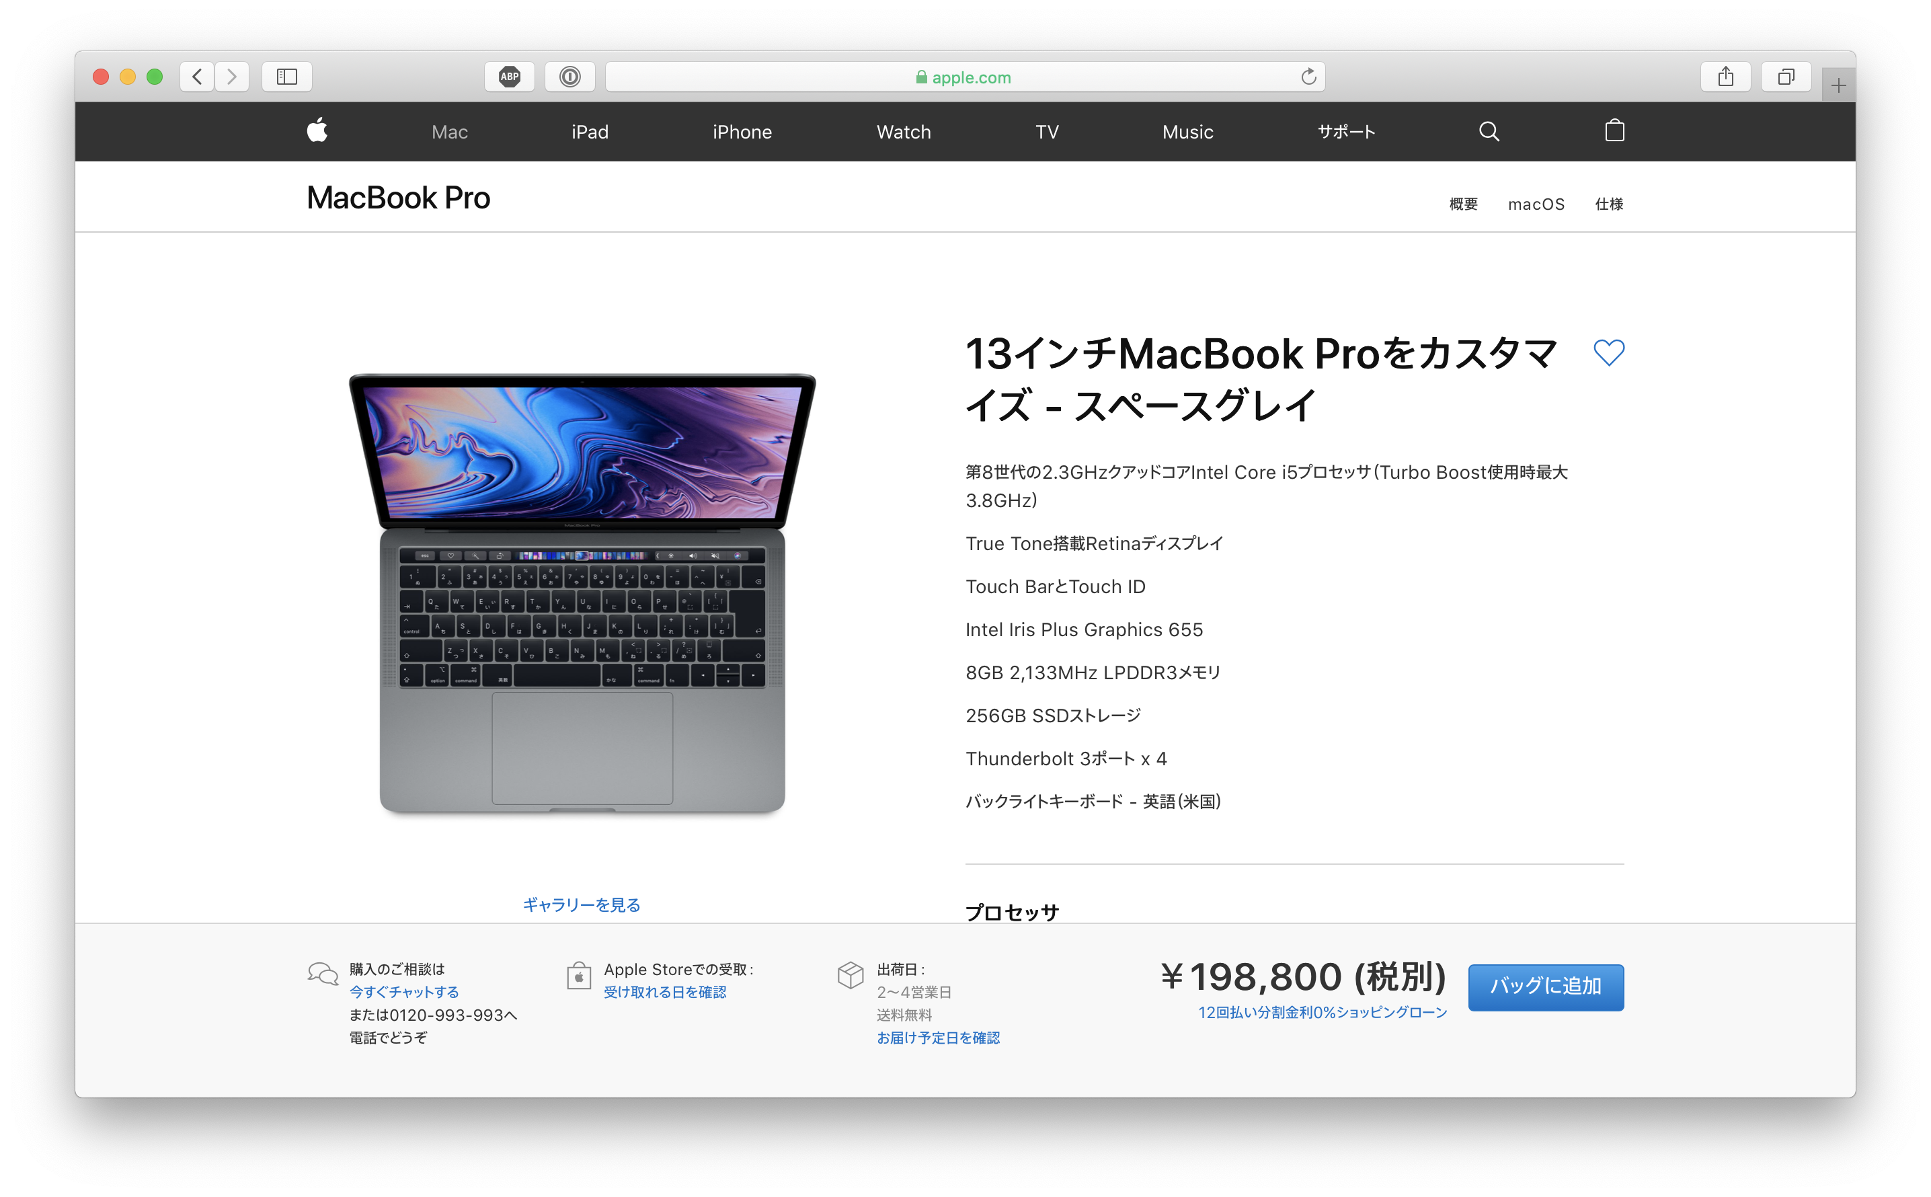Open a new tab
Image resolution: width=1931 pixels, height=1197 pixels.
pyautogui.click(x=1838, y=85)
